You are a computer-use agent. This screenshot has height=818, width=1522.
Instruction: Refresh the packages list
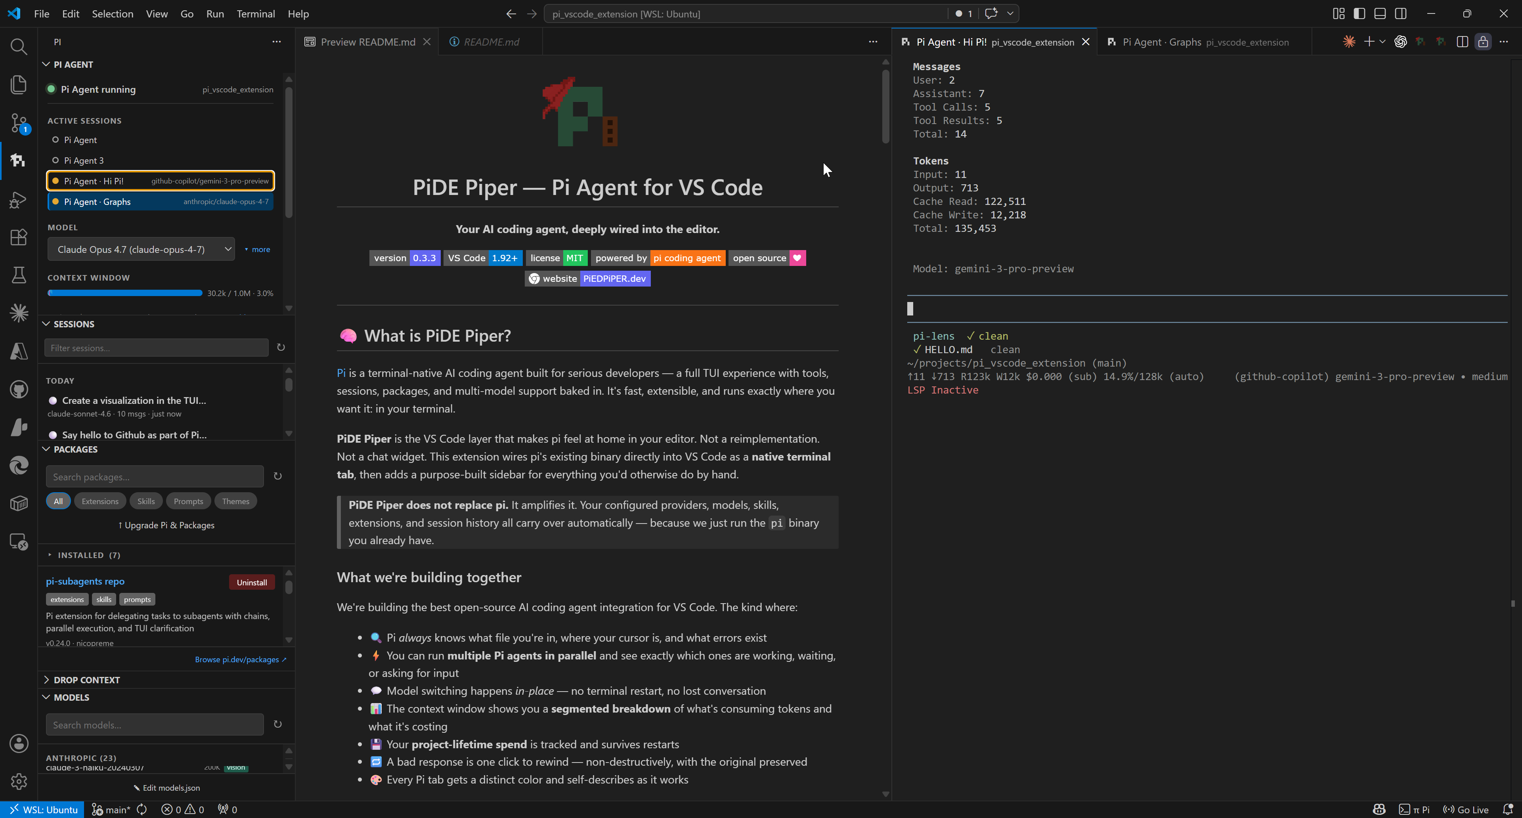[278, 476]
